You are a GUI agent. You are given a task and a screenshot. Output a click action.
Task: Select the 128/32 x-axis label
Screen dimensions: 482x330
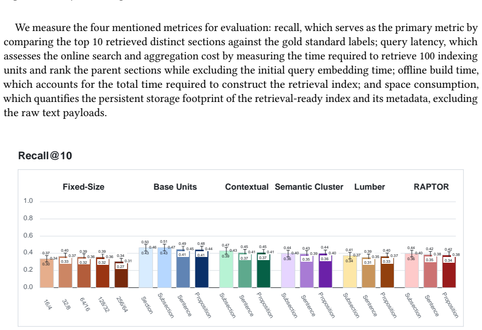[103, 304]
